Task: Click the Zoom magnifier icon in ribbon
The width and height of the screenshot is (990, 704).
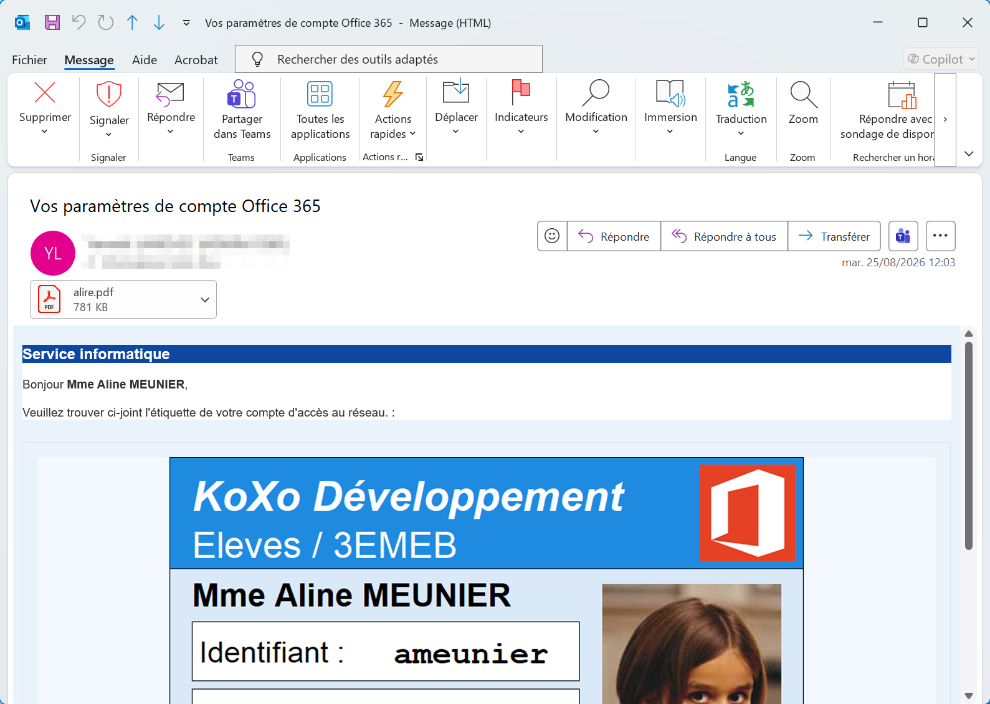Action: (803, 95)
